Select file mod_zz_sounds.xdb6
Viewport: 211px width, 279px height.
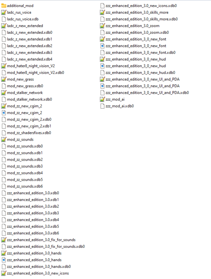coord(22,186)
